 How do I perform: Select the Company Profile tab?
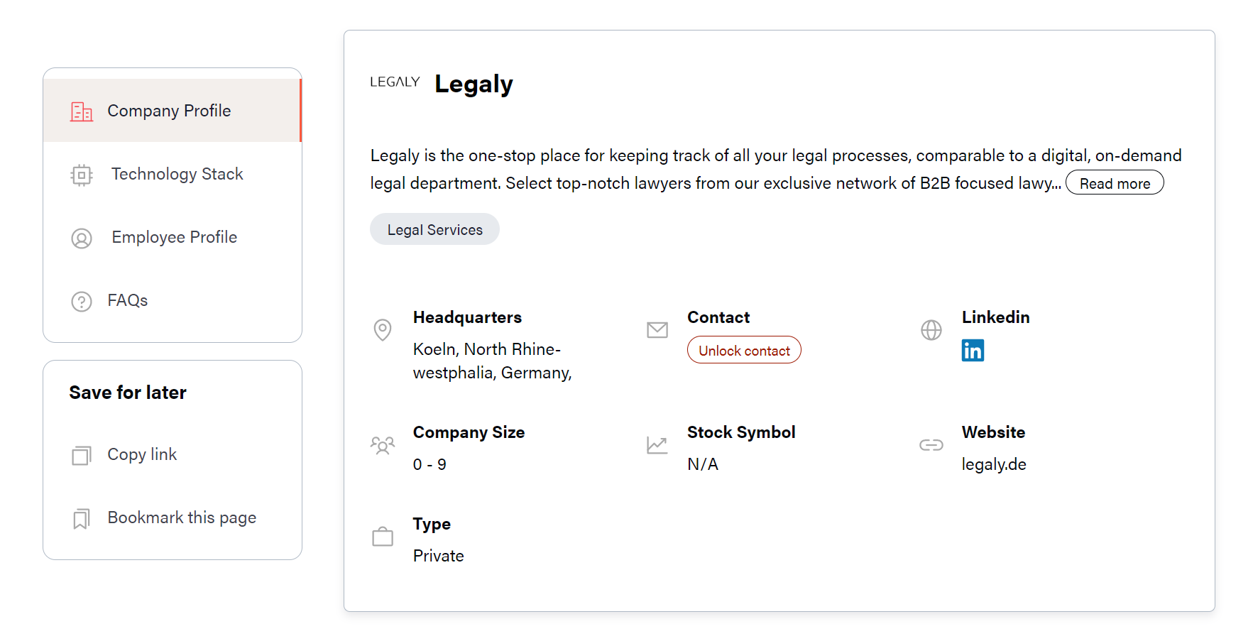click(173, 111)
